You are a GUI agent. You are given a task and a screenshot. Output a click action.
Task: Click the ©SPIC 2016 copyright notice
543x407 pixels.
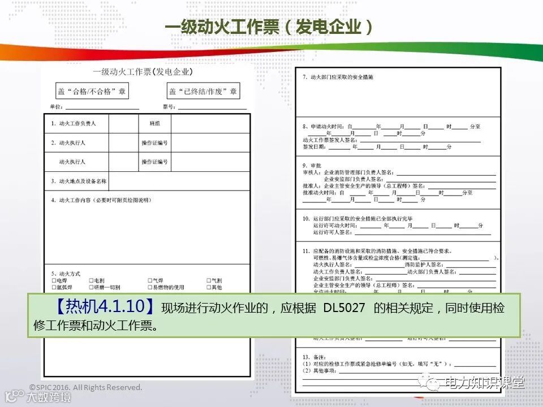(x=85, y=387)
